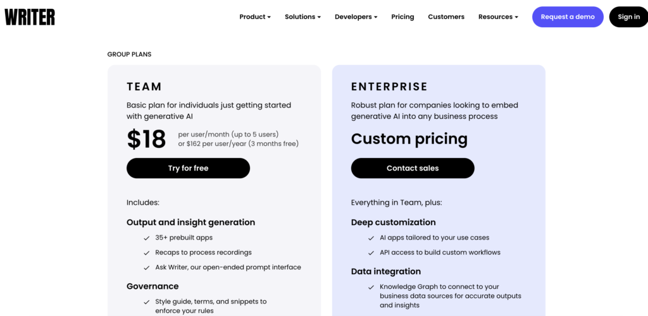
Task: Select the Custom pricing heading text
Action: [409, 139]
